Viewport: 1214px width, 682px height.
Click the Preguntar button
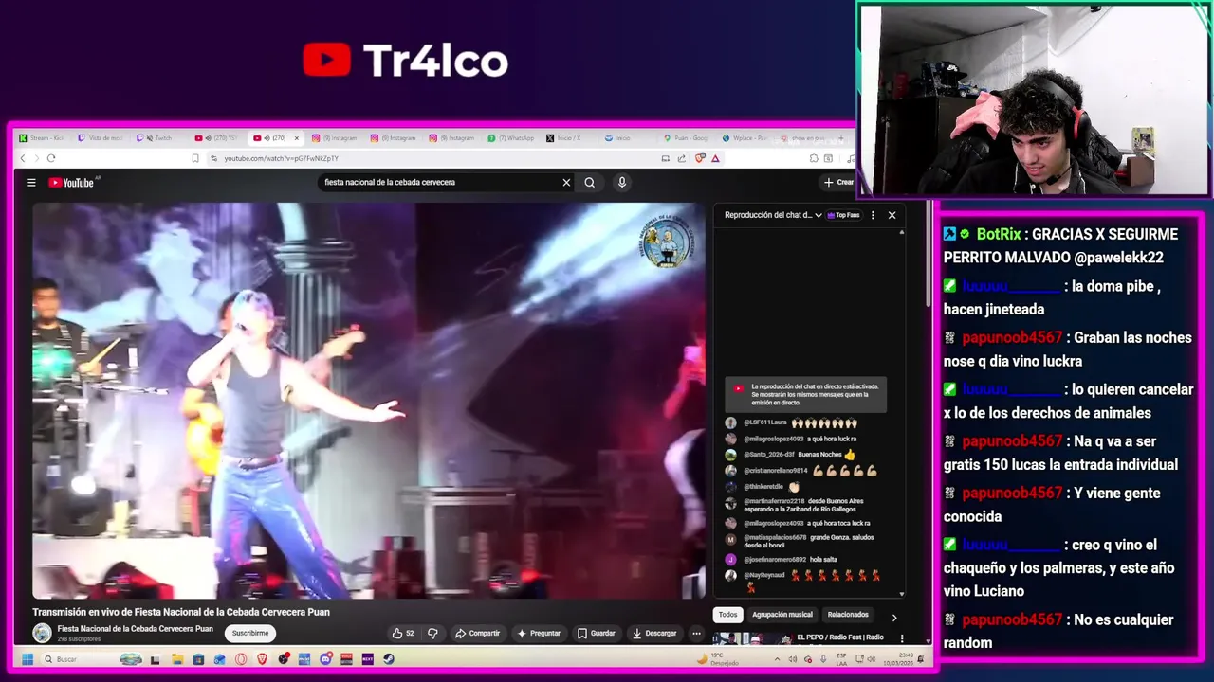(539, 633)
